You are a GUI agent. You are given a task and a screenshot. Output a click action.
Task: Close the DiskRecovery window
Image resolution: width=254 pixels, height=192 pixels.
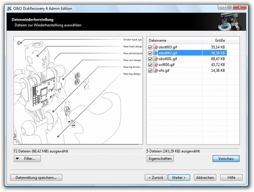pos(240,7)
